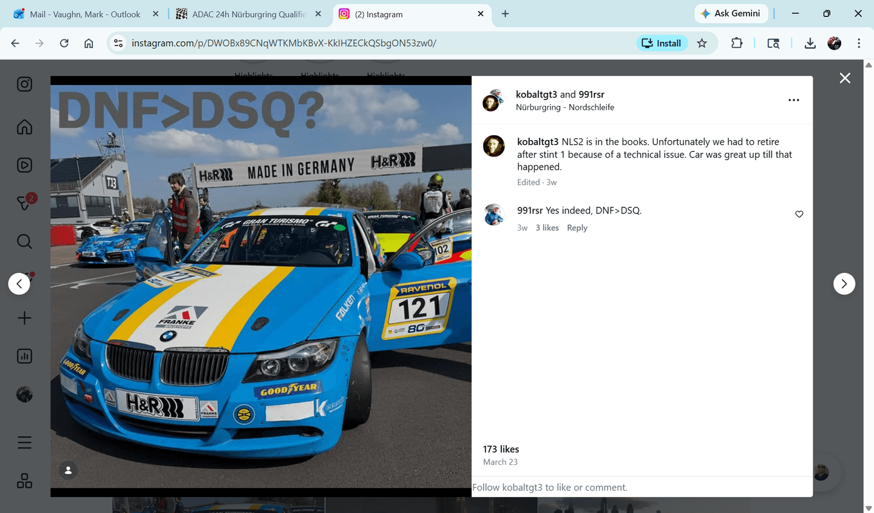
Task: Open Reels from the Instagram sidebar
Action: (x=24, y=164)
